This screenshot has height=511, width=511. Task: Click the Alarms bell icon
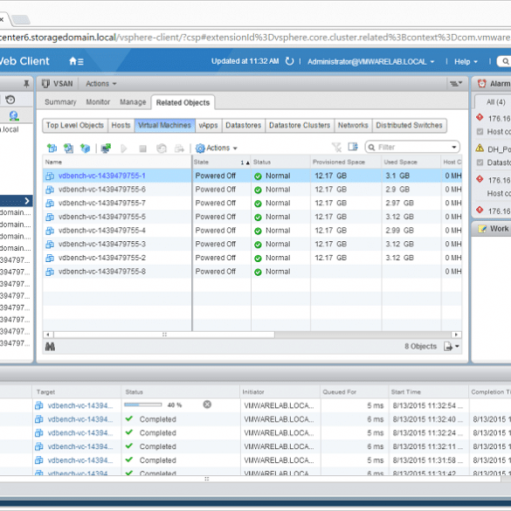coord(481,84)
